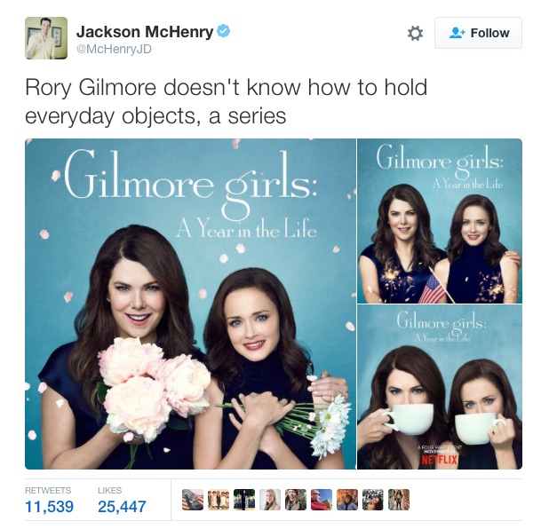
Task: Click the Follow button
Action: (x=478, y=33)
